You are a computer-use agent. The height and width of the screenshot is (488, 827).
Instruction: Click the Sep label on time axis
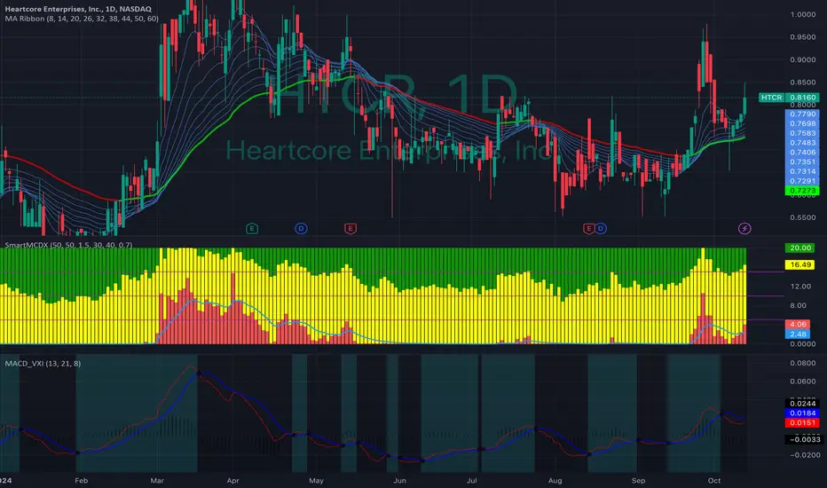click(638, 481)
